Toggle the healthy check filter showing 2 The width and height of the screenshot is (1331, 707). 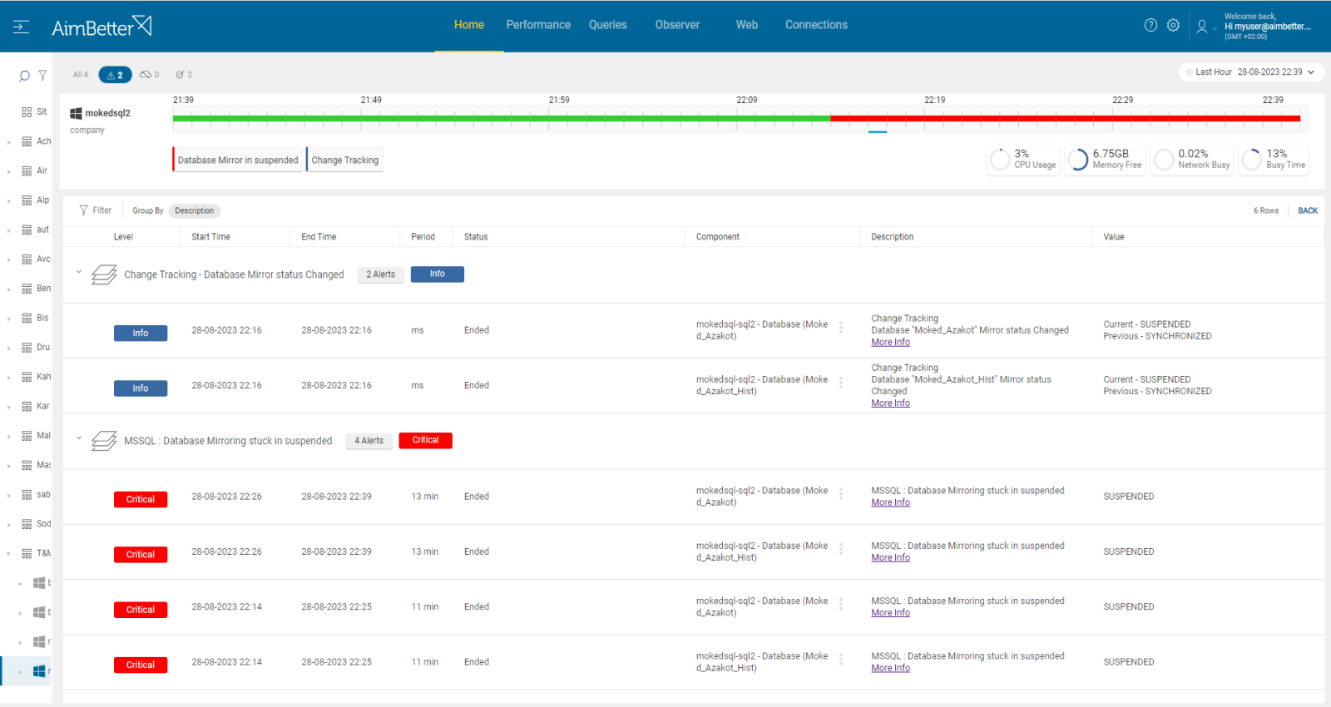tap(184, 75)
